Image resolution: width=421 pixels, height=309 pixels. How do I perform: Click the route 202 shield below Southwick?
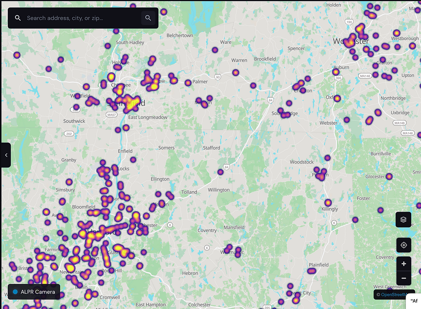coord(69,133)
